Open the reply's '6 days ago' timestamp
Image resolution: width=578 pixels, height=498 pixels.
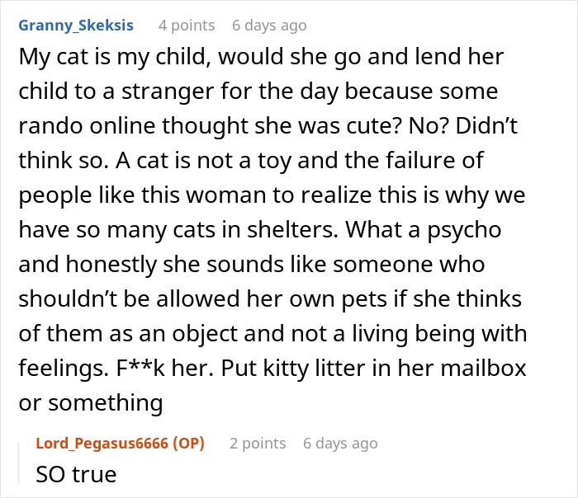[x=340, y=443]
